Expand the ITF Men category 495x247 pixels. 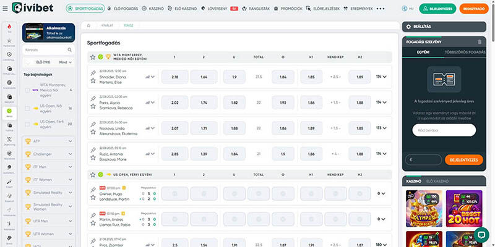(49, 167)
